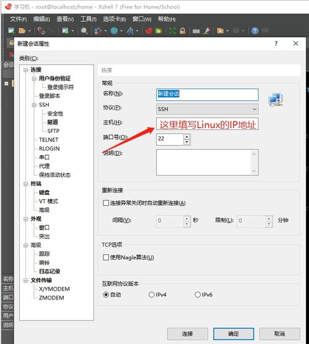
Task: Click the padlock lock icon in toolbar
Action: click(x=183, y=31)
